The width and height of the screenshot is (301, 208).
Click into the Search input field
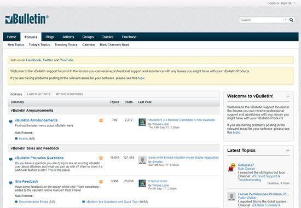pyautogui.click(x=261, y=20)
